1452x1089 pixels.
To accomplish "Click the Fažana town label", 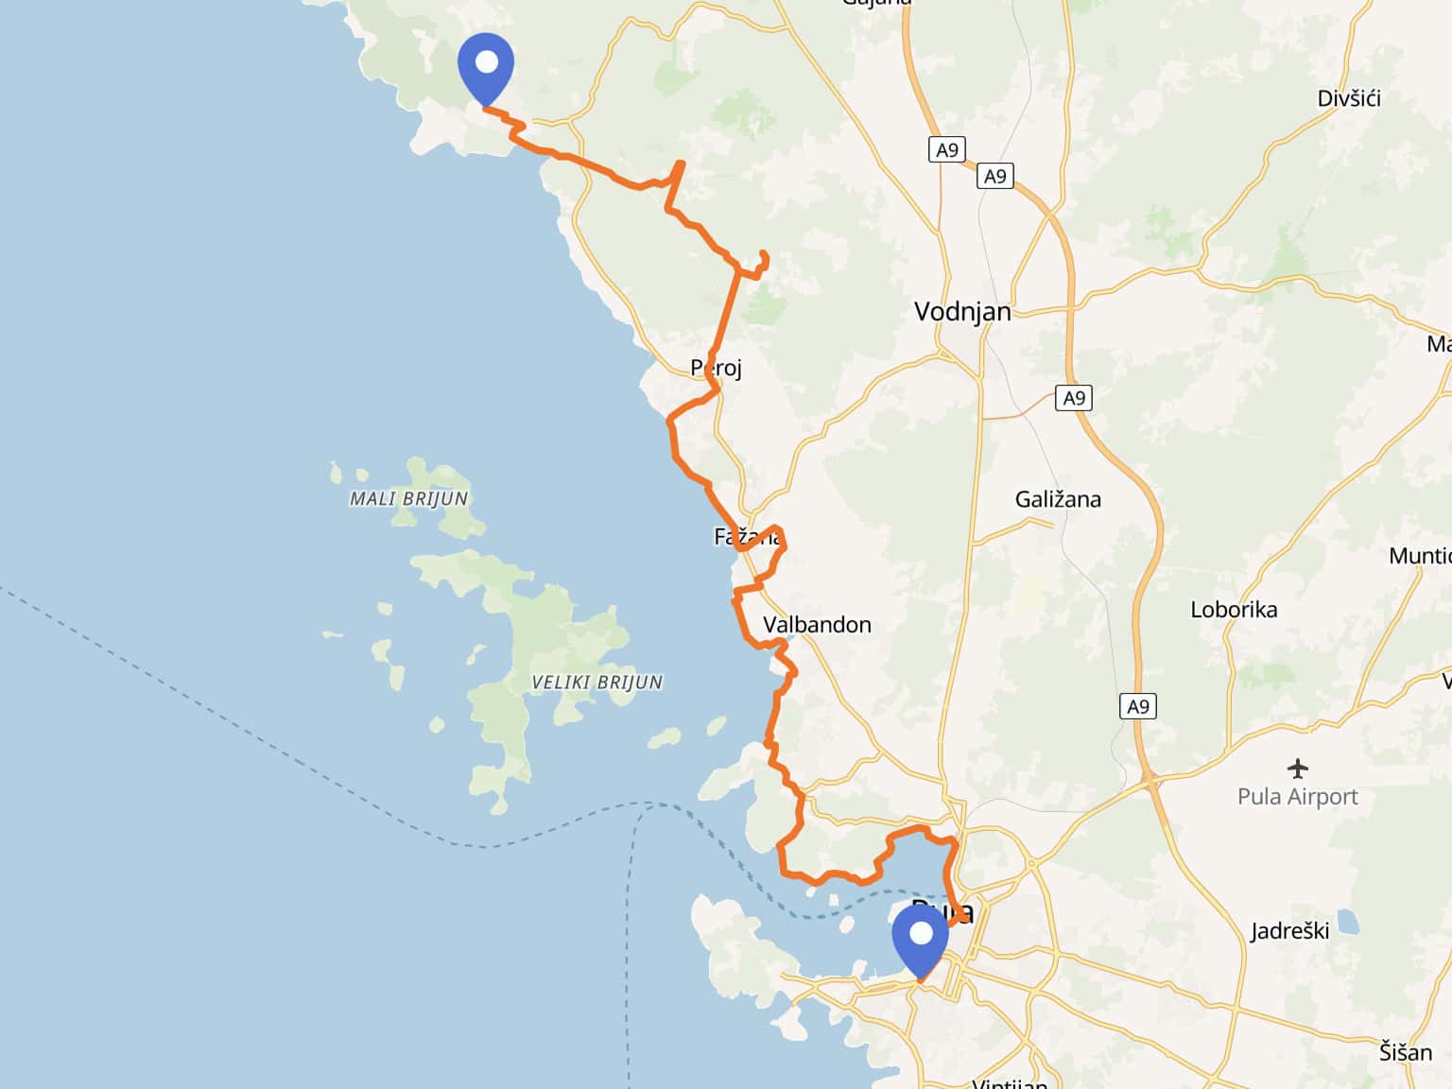I will tap(747, 537).
